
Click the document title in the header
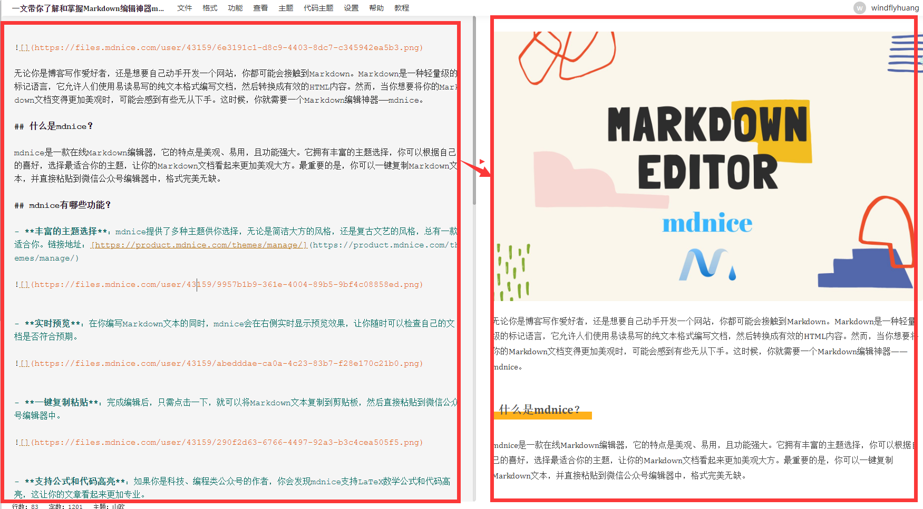point(88,8)
